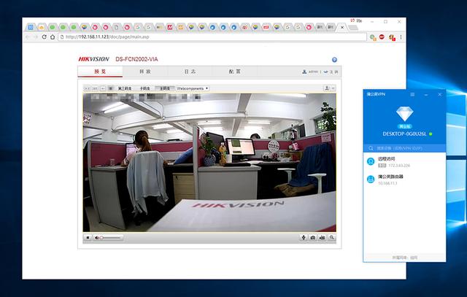Image resolution: width=467 pixels, height=297 pixels.
Task: Click the browser home button
Action: coord(53,37)
